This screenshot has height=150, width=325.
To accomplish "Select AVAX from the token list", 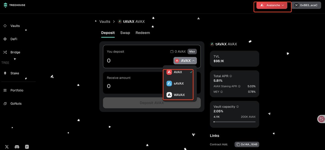I will [x=180, y=72].
